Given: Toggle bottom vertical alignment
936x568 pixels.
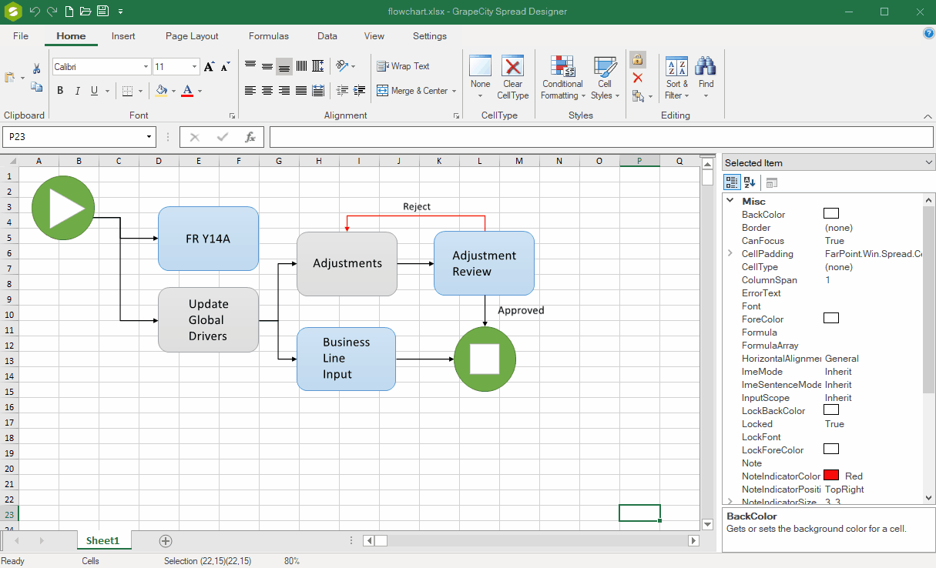Looking at the screenshot, I should coord(284,66).
